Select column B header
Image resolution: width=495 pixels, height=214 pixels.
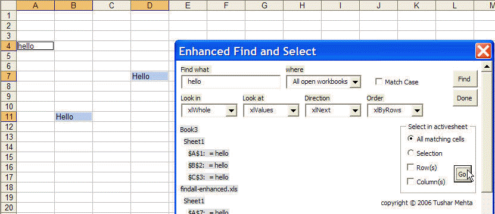pos(73,5)
